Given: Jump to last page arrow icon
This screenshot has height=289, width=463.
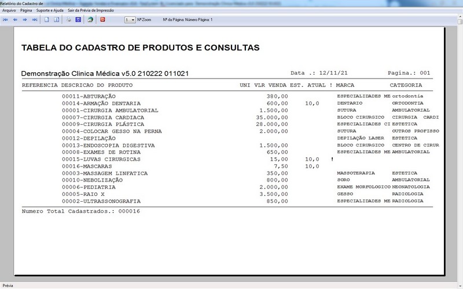Looking at the screenshot, I should pos(35,20).
